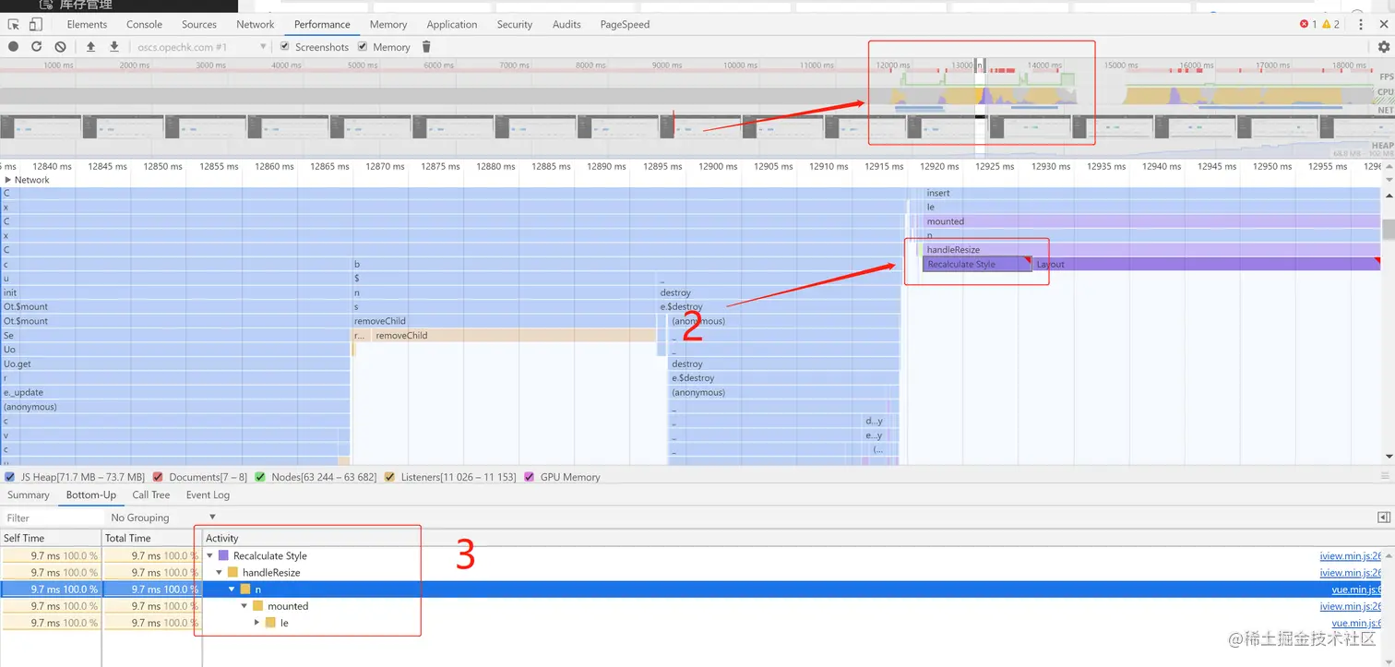Toggle the Screenshots checkbox
This screenshot has height=667, width=1395.
[285, 46]
